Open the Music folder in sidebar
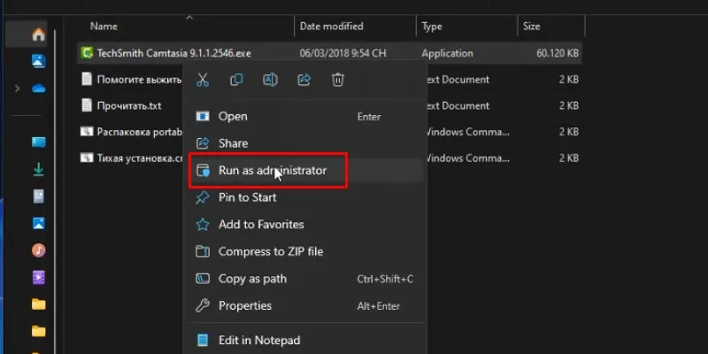708x354 pixels. tap(38, 250)
